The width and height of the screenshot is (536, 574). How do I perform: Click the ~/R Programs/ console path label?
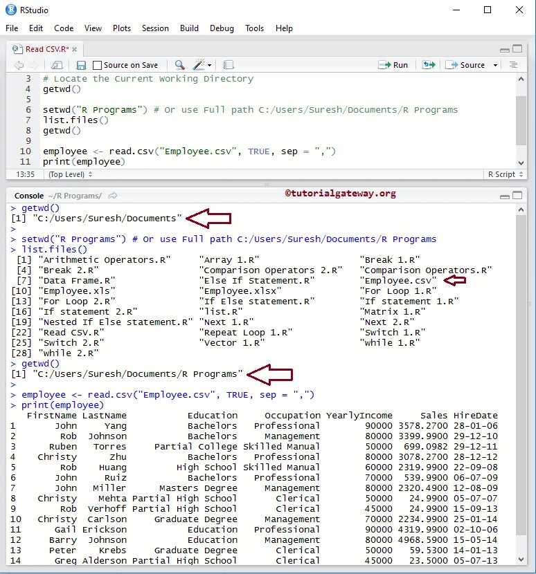(75, 196)
